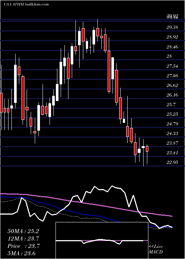Click the USA ATHM bullkhan.com title text
This screenshot has height=259, width=185.
(x=26, y=4)
